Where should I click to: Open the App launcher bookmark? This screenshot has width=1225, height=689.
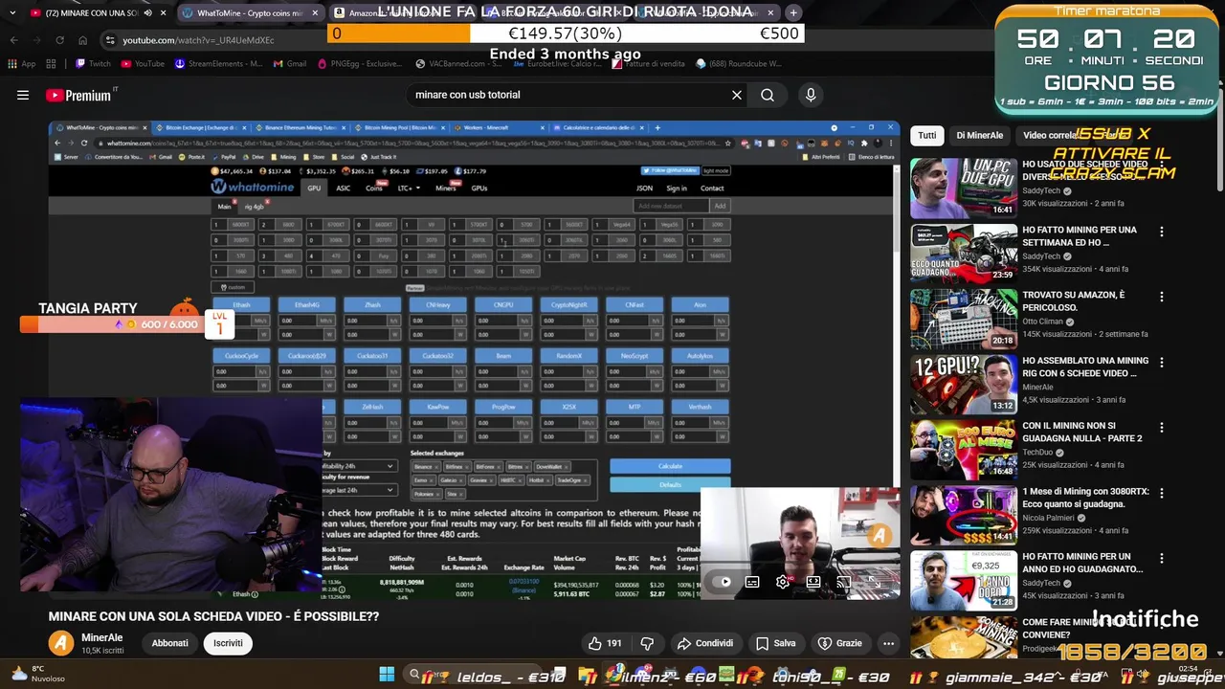click(22, 64)
